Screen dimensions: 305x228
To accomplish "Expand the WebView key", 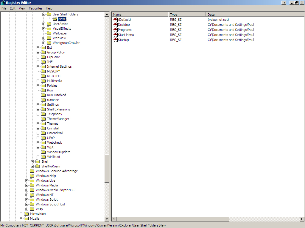I will pyautogui.click(x=44, y=38).
